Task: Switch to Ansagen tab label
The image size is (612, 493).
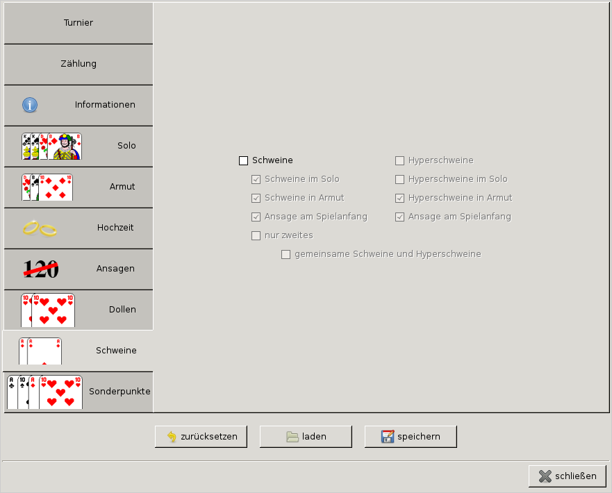Action: coord(115,269)
